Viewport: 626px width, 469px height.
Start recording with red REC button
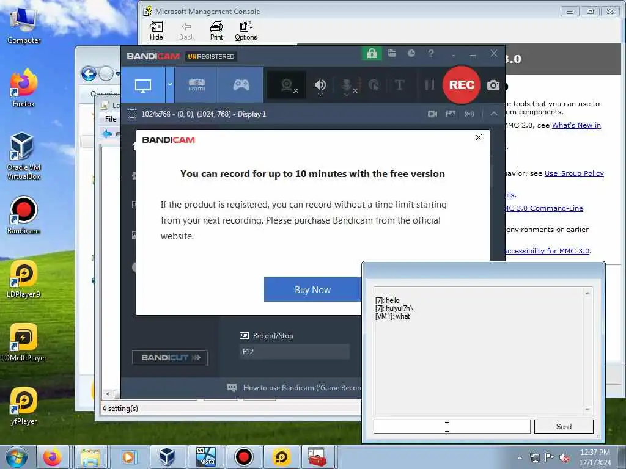[462, 85]
